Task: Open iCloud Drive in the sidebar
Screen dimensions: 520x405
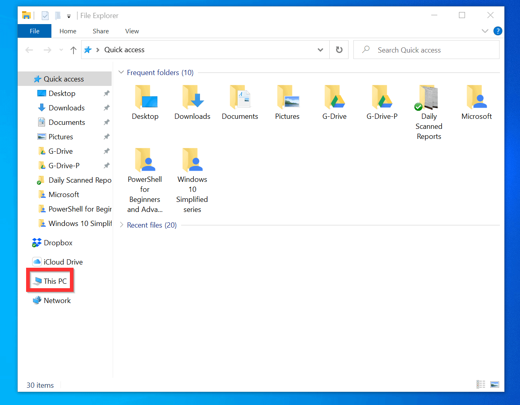Action: pyautogui.click(x=63, y=261)
